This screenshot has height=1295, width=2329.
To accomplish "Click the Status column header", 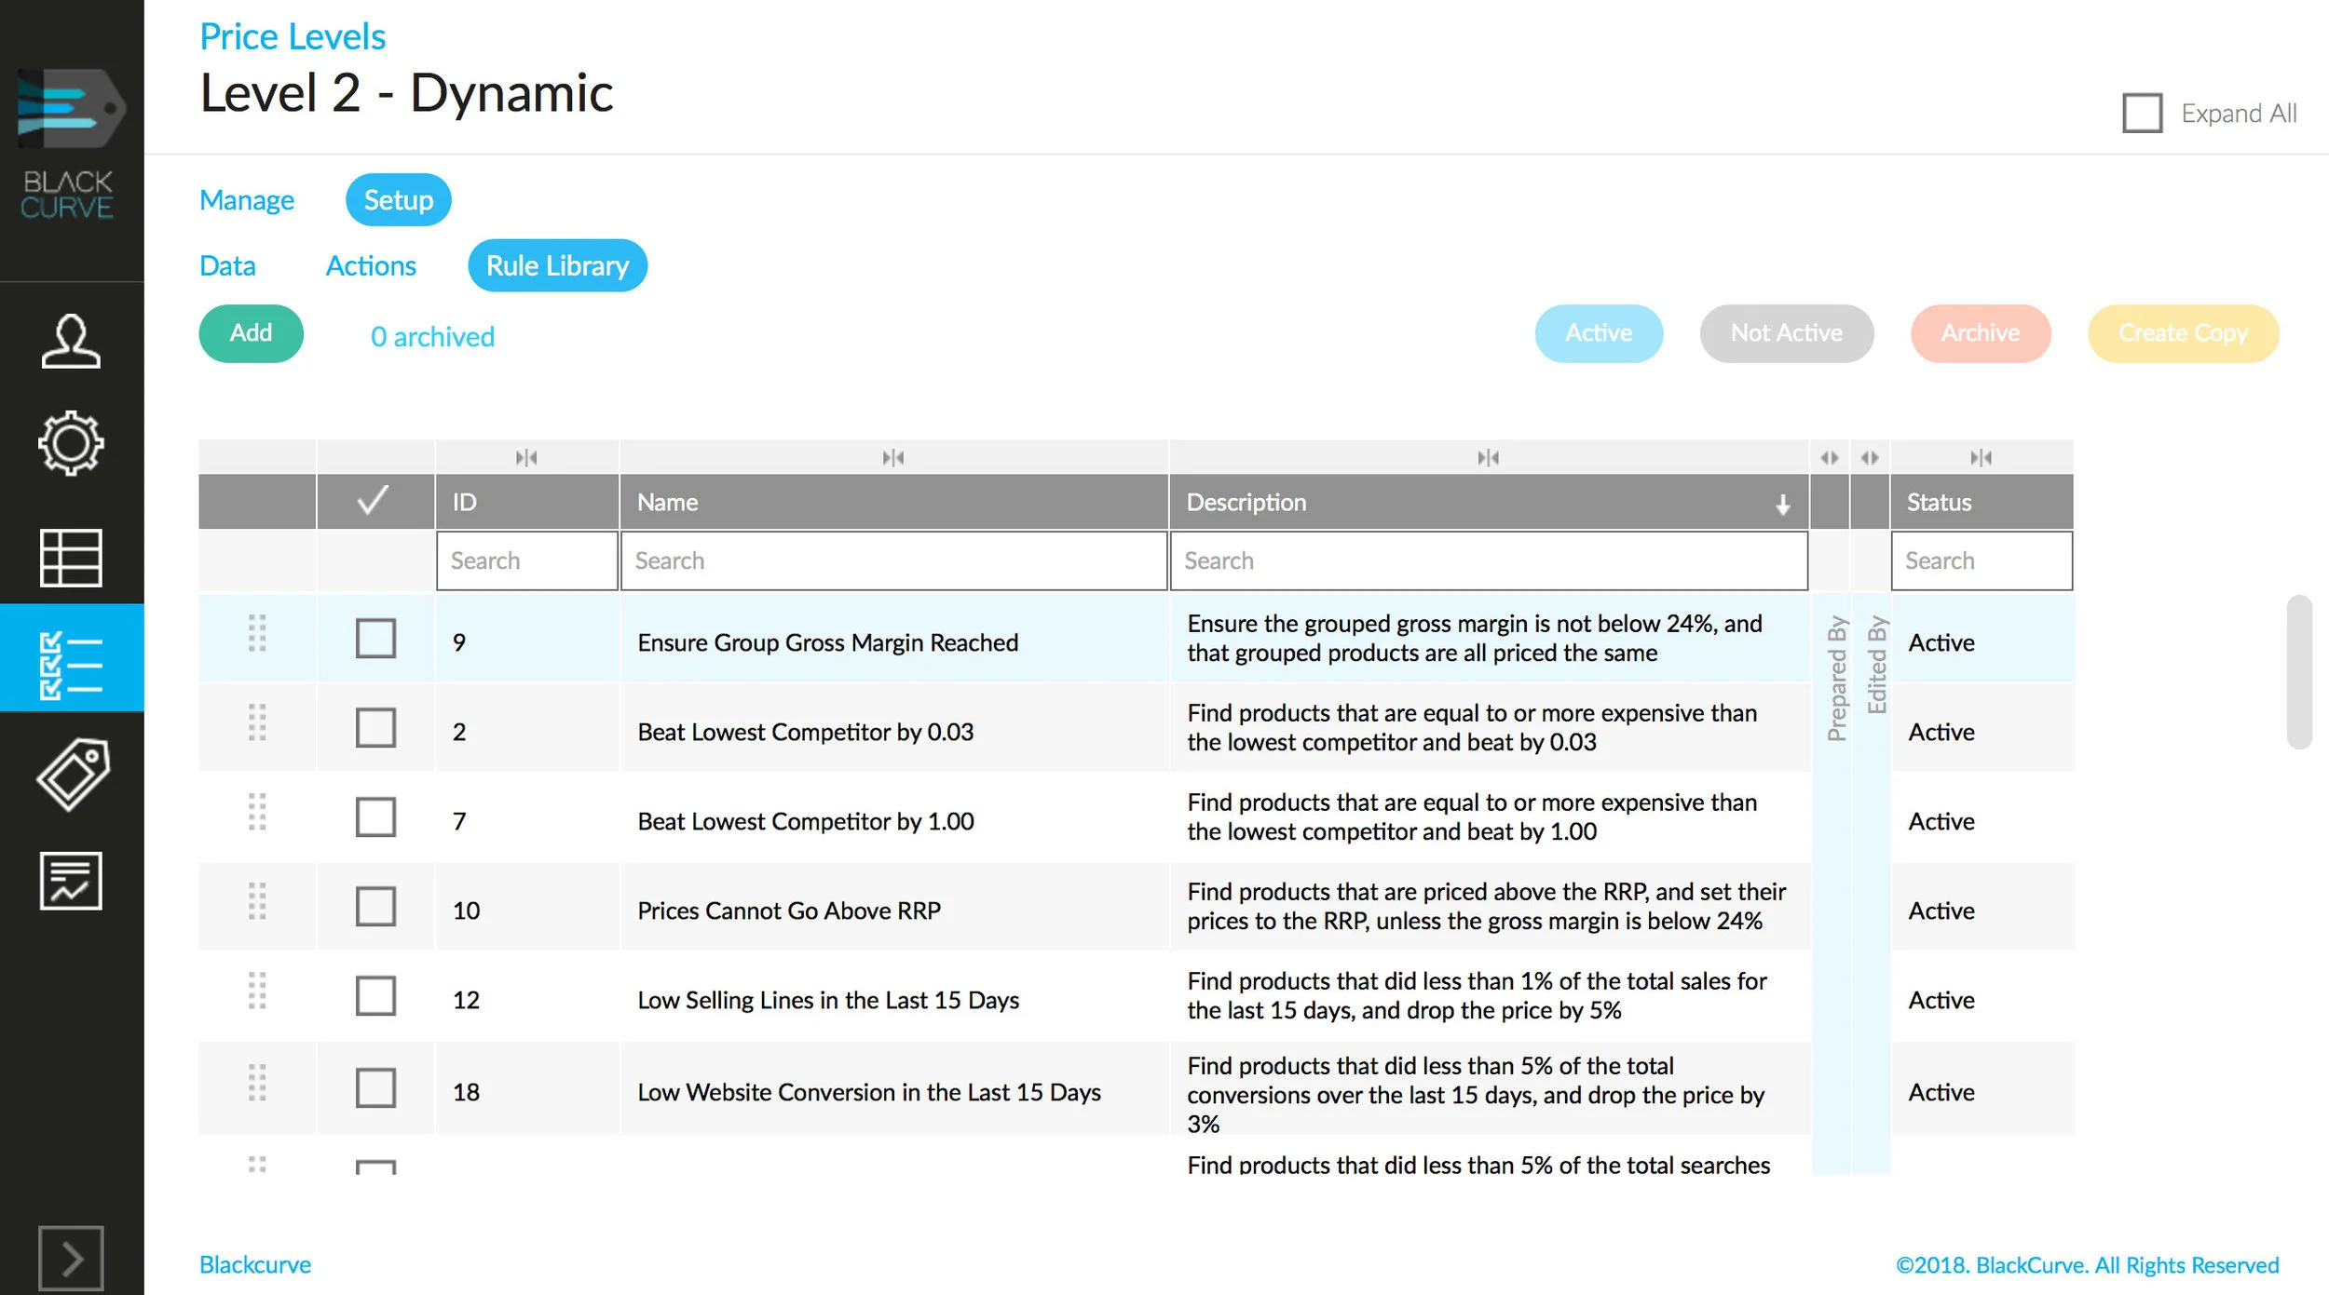I will (x=1982, y=502).
